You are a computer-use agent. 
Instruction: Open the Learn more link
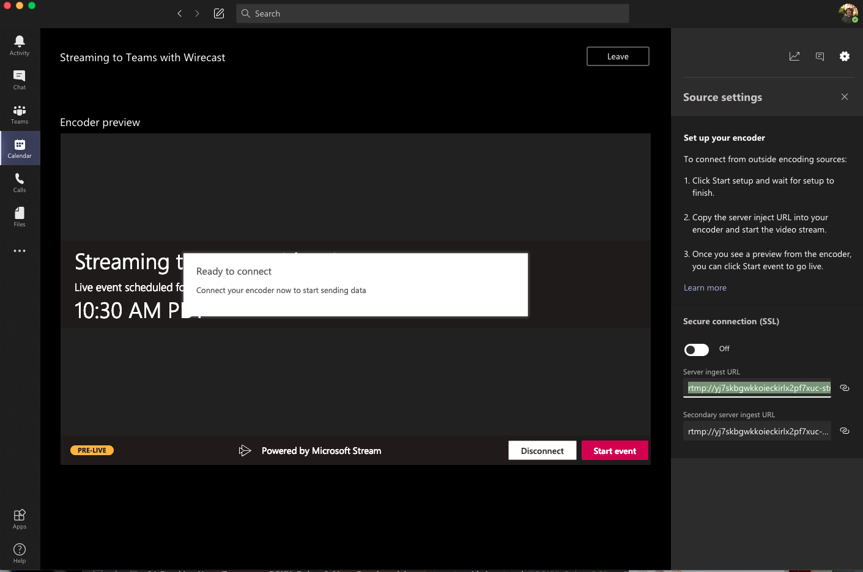pos(705,287)
